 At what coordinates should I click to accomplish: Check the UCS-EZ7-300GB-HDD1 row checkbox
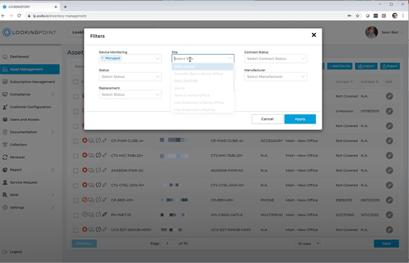76,230
